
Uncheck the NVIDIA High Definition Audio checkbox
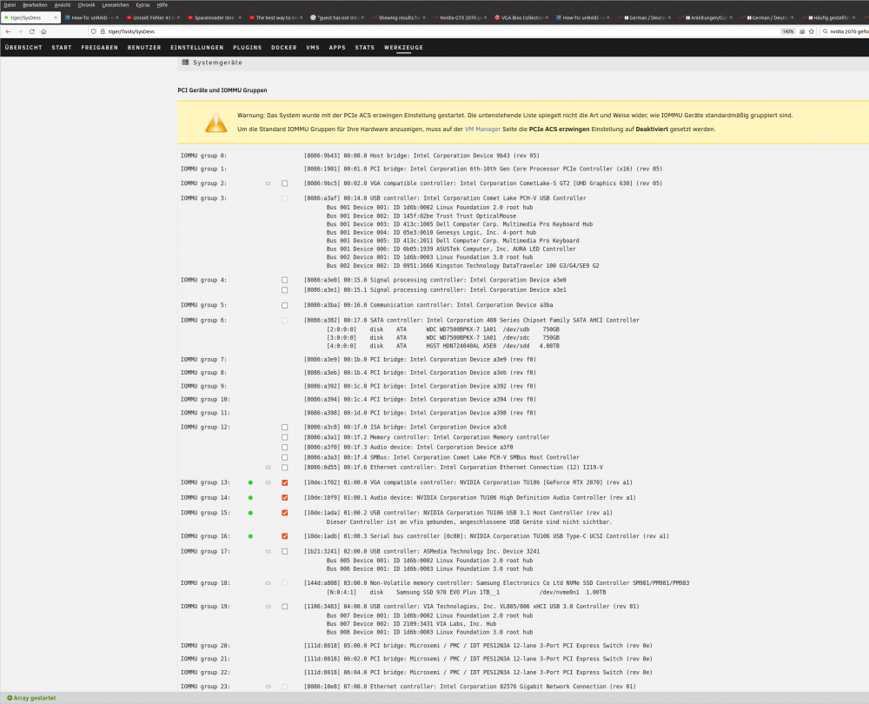tap(285, 498)
